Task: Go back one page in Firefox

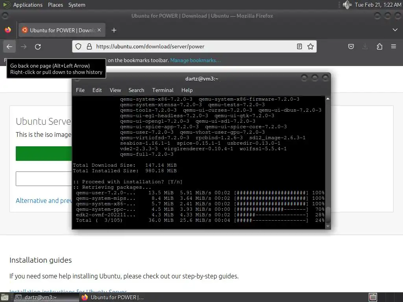Action: click(x=9, y=46)
